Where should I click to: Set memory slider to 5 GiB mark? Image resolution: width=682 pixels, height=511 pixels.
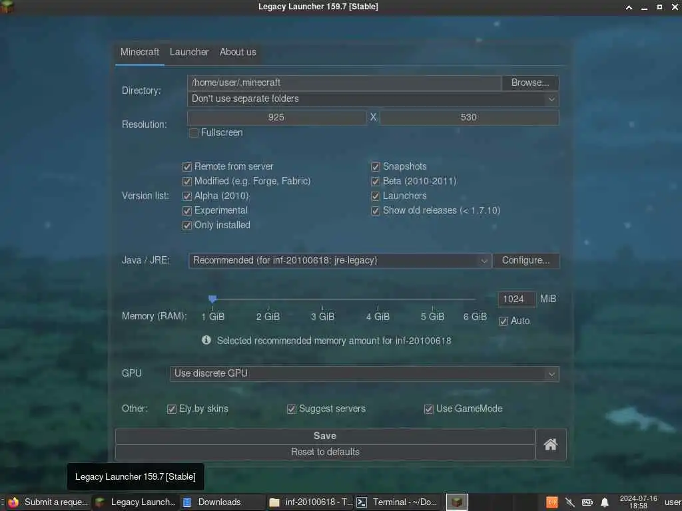432,300
